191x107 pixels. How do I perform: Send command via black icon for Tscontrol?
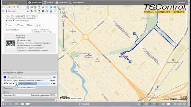tap(43, 11)
